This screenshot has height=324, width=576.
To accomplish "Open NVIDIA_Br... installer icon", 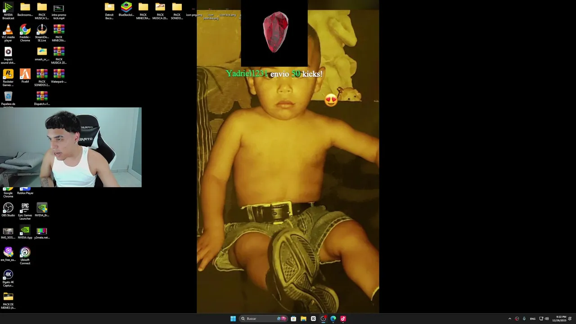I will pyautogui.click(x=42, y=210).
